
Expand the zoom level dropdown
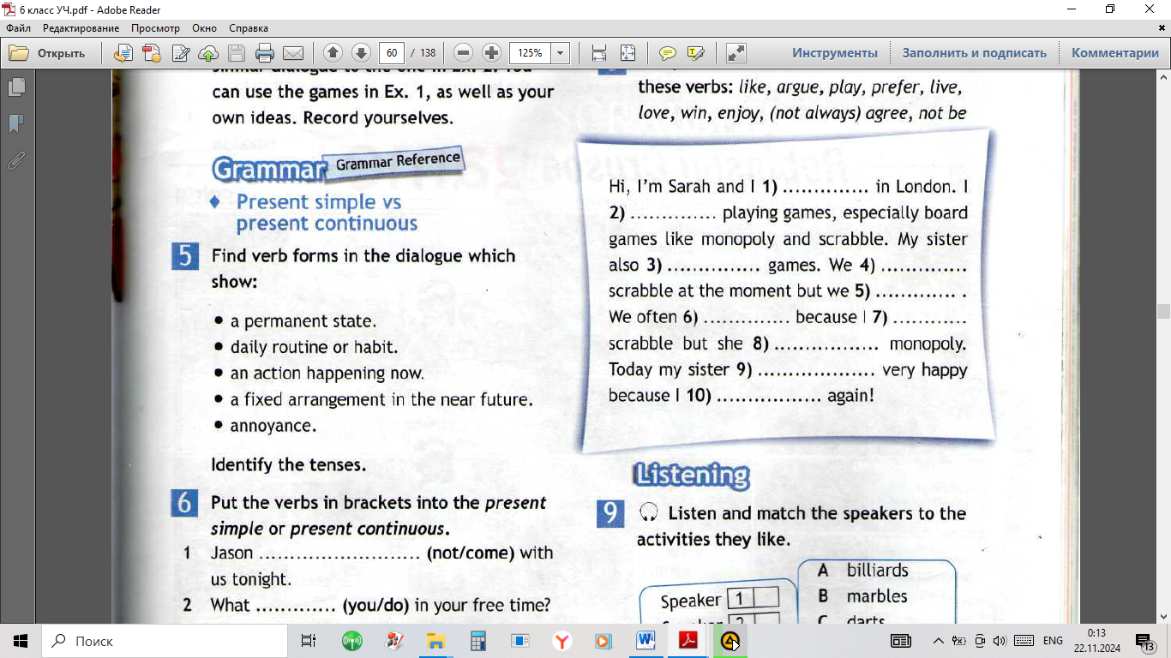[561, 53]
